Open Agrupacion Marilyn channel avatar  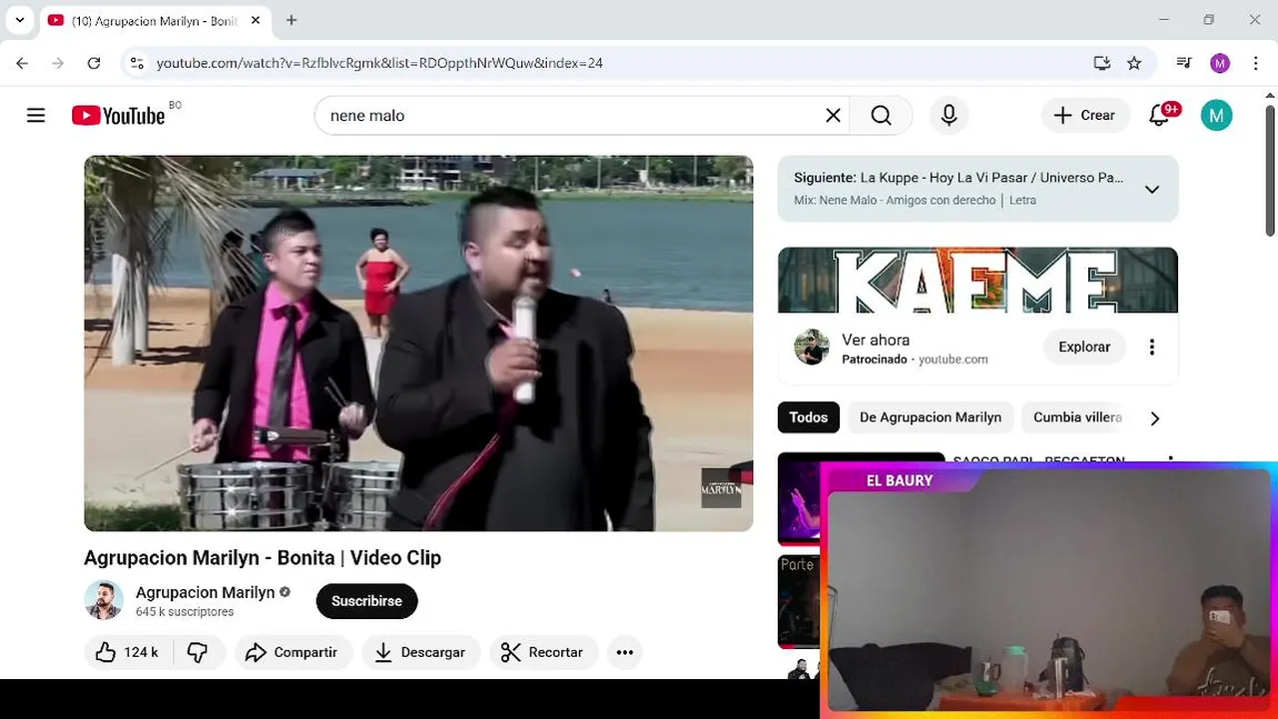click(x=104, y=600)
